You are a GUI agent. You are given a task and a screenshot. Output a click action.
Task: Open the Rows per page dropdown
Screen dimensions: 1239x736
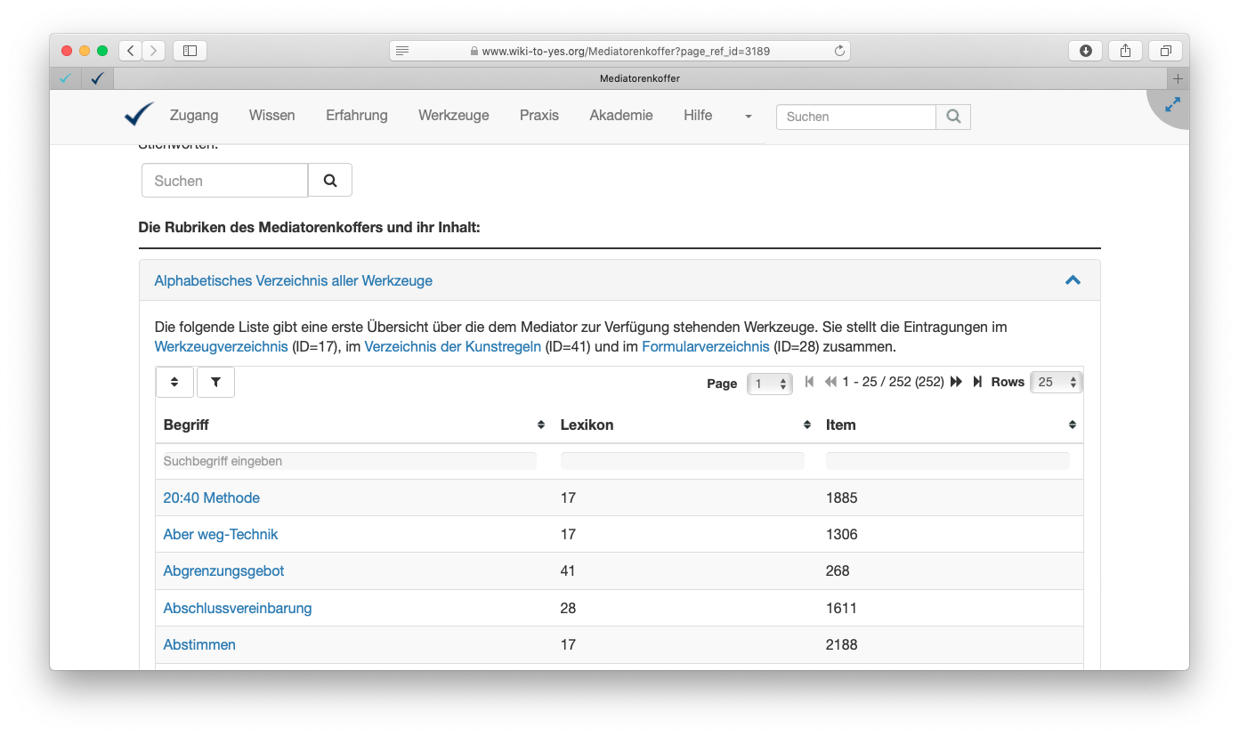(x=1056, y=383)
